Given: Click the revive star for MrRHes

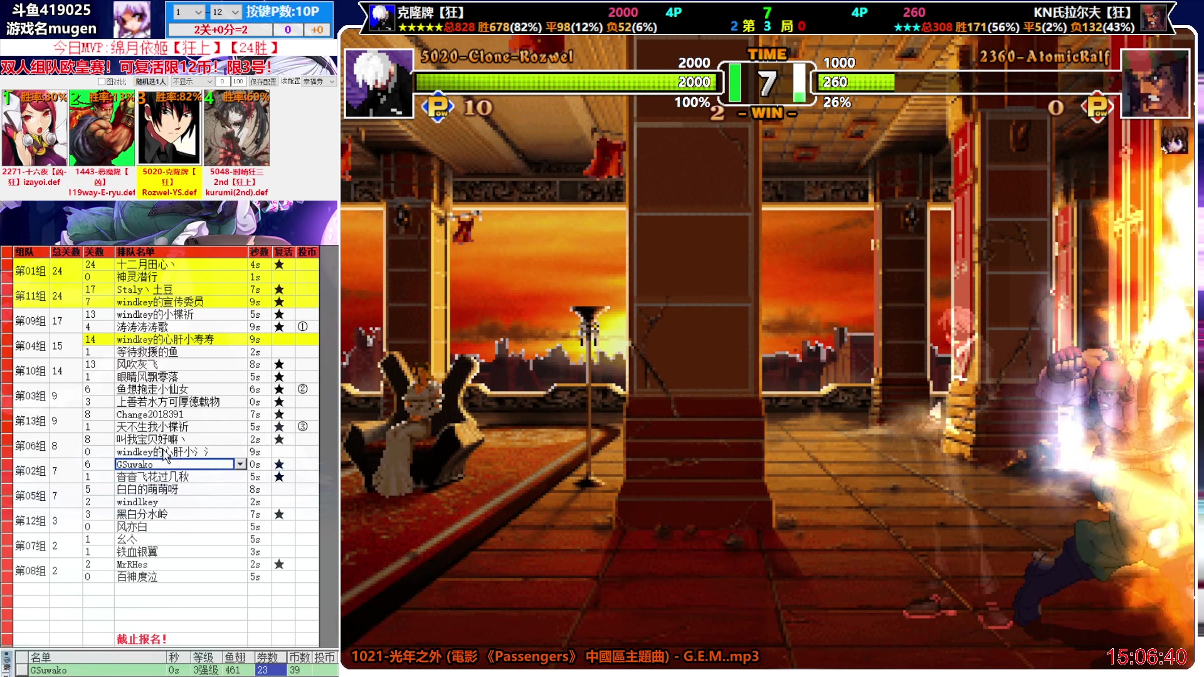Looking at the screenshot, I should click(279, 564).
